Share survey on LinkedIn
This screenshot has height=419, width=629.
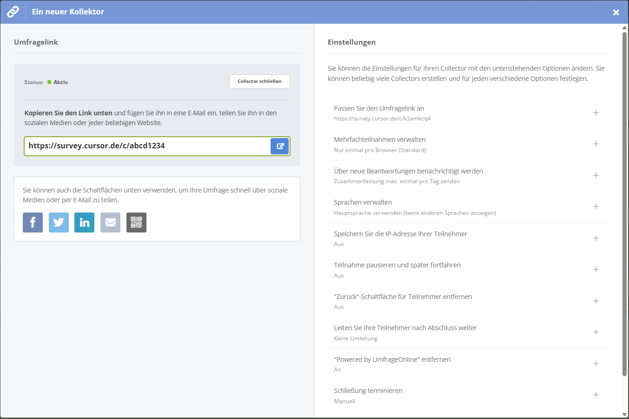[84, 223]
